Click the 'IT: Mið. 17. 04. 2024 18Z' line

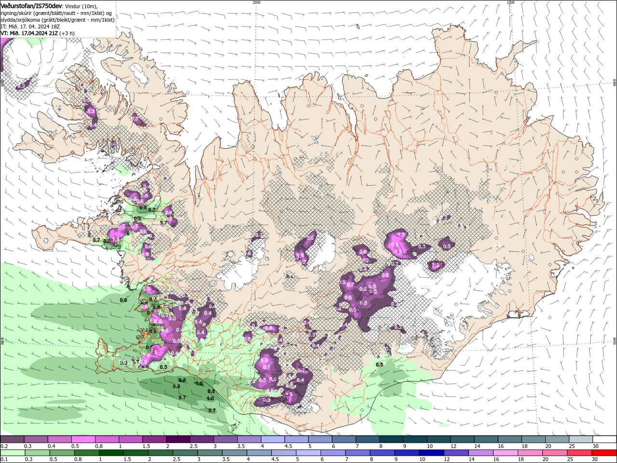click(x=30, y=27)
